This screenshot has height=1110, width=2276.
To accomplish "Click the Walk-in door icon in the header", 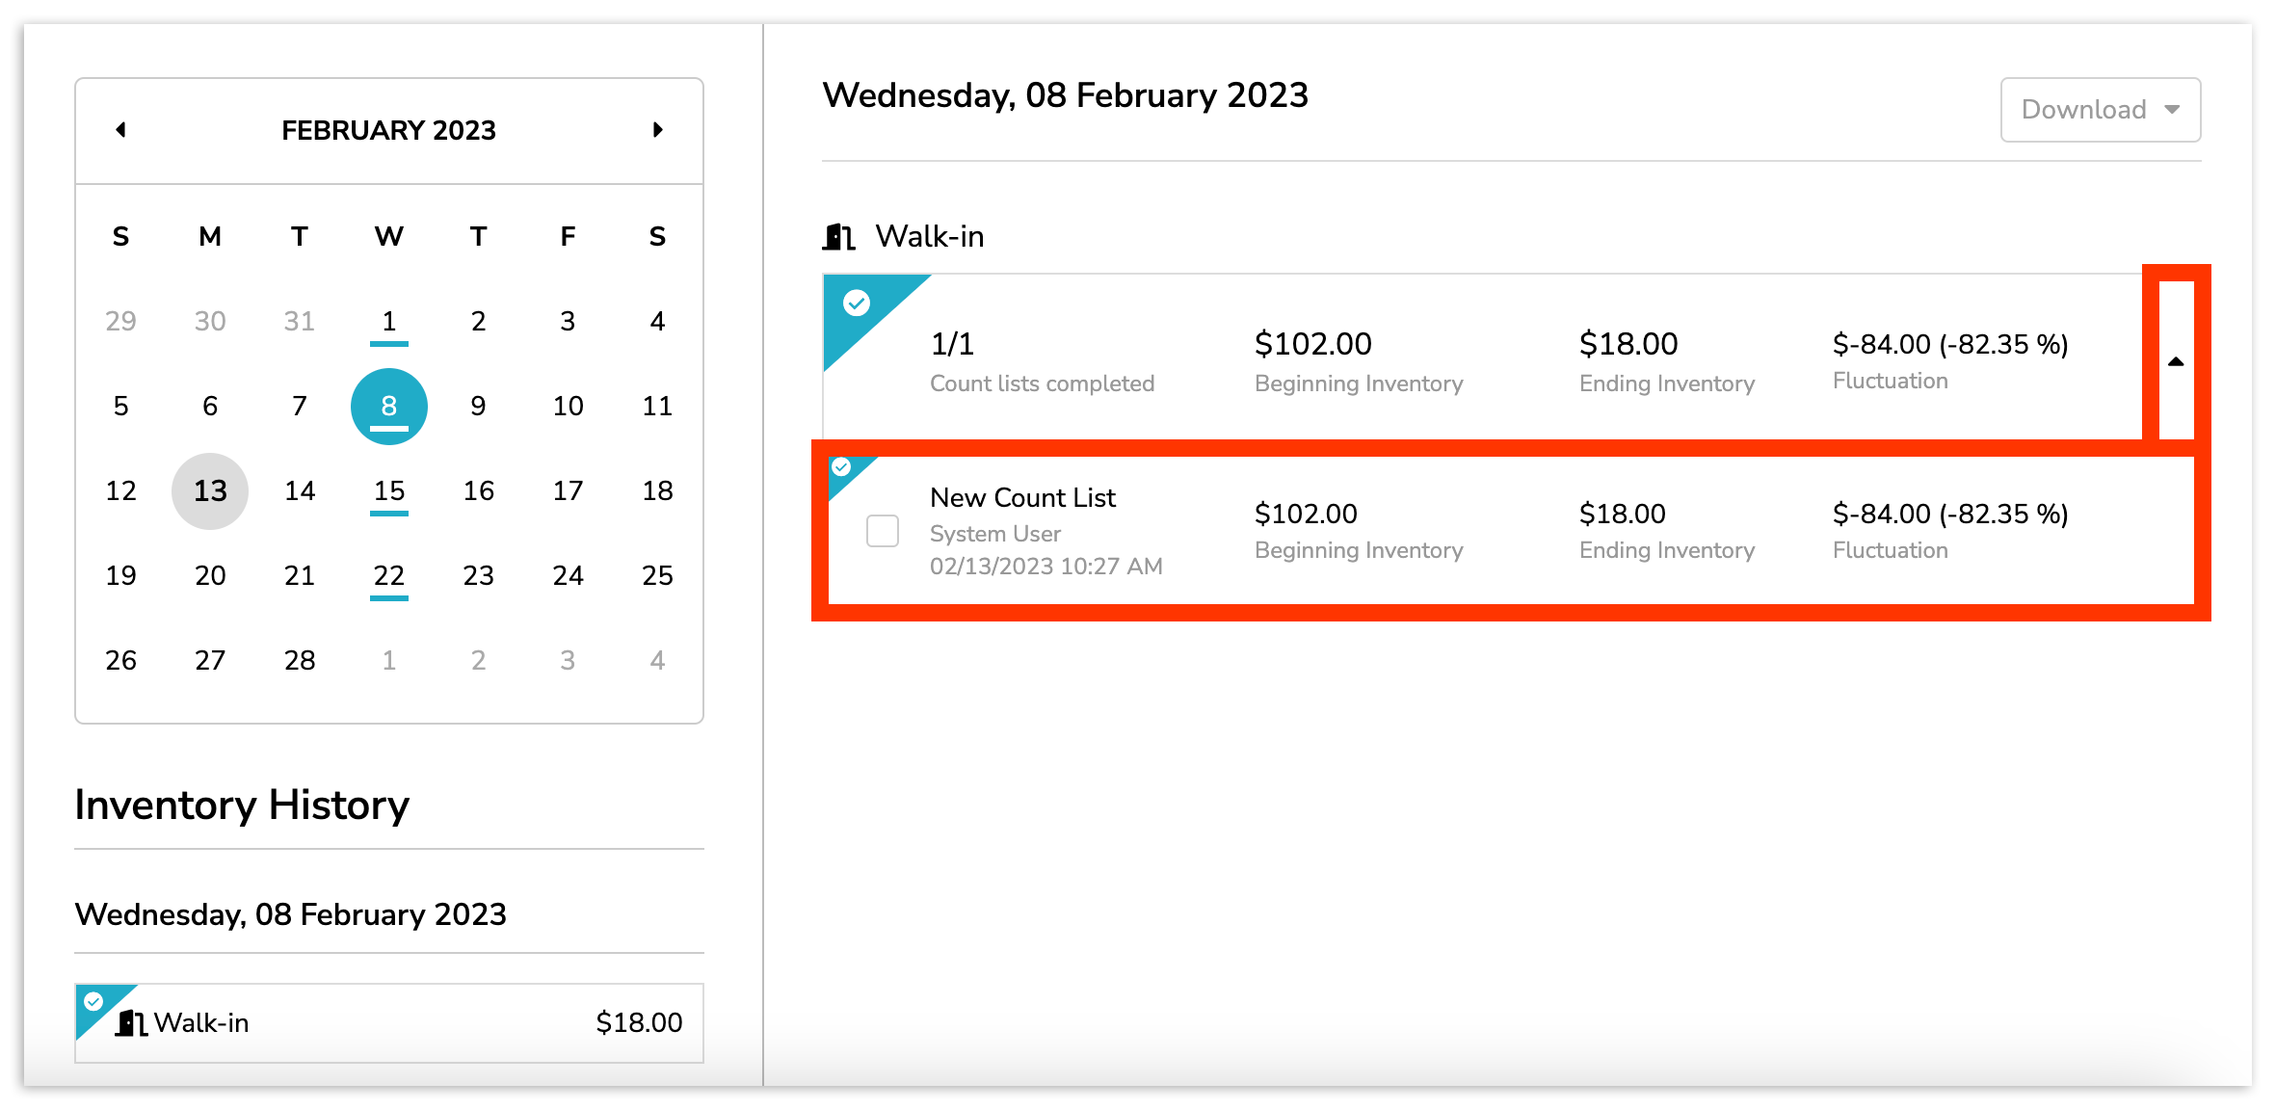I will (x=837, y=236).
